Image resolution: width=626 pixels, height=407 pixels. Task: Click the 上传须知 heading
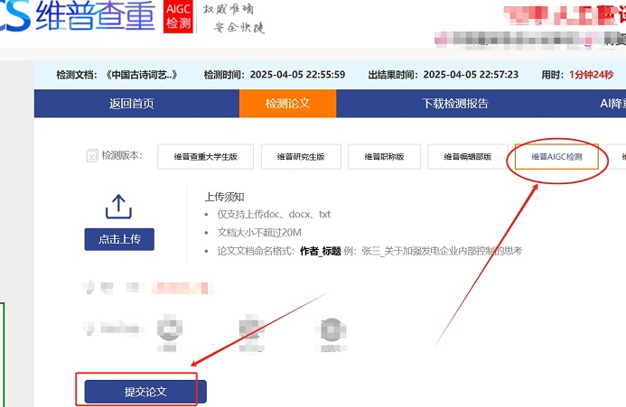tap(224, 197)
